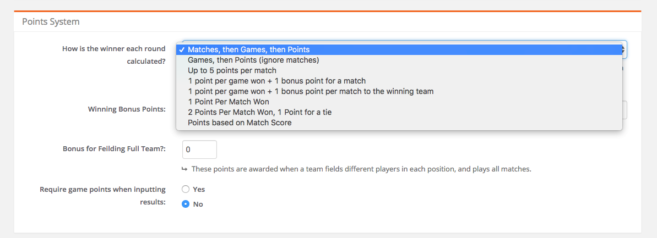Select the No radio button
This screenshot has height=238, width=657.
pos(186,204)
